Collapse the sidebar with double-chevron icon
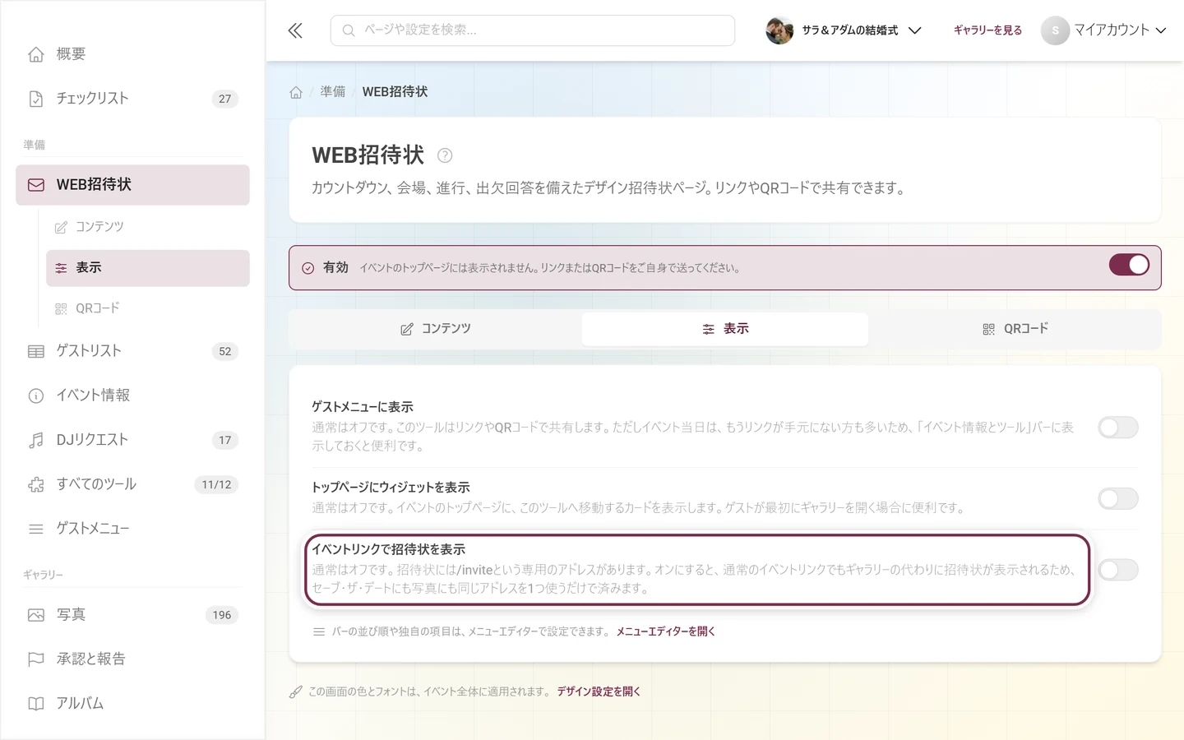 click(295, 30)
